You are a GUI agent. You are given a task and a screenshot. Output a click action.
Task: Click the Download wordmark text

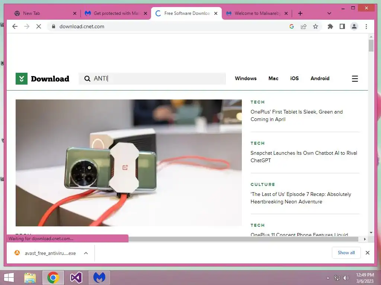pyautogui.click(x=50, y=79)
